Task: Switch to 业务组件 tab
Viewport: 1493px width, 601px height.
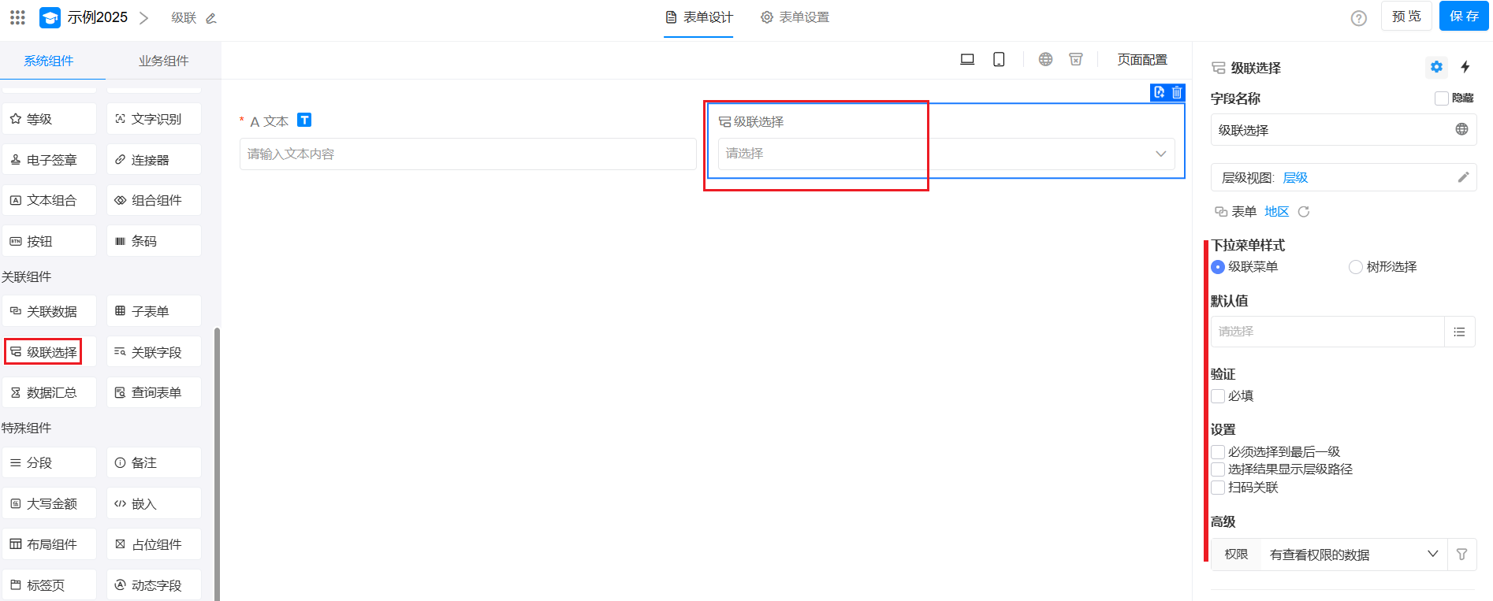Action: pyautogui.click(x=163, y=61)
